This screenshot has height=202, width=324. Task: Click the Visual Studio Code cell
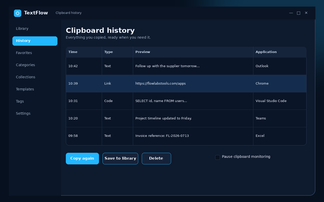click(280, 101)
